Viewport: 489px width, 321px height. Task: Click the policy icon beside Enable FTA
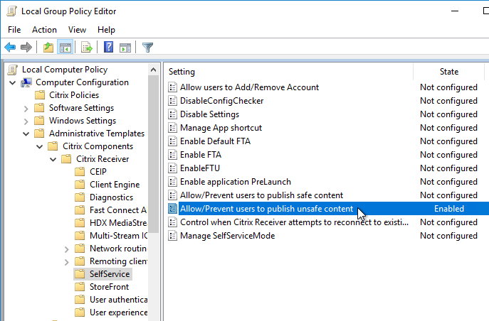[x=172, y=155]
